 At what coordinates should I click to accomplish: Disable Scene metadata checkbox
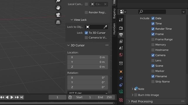coord(153,66)
